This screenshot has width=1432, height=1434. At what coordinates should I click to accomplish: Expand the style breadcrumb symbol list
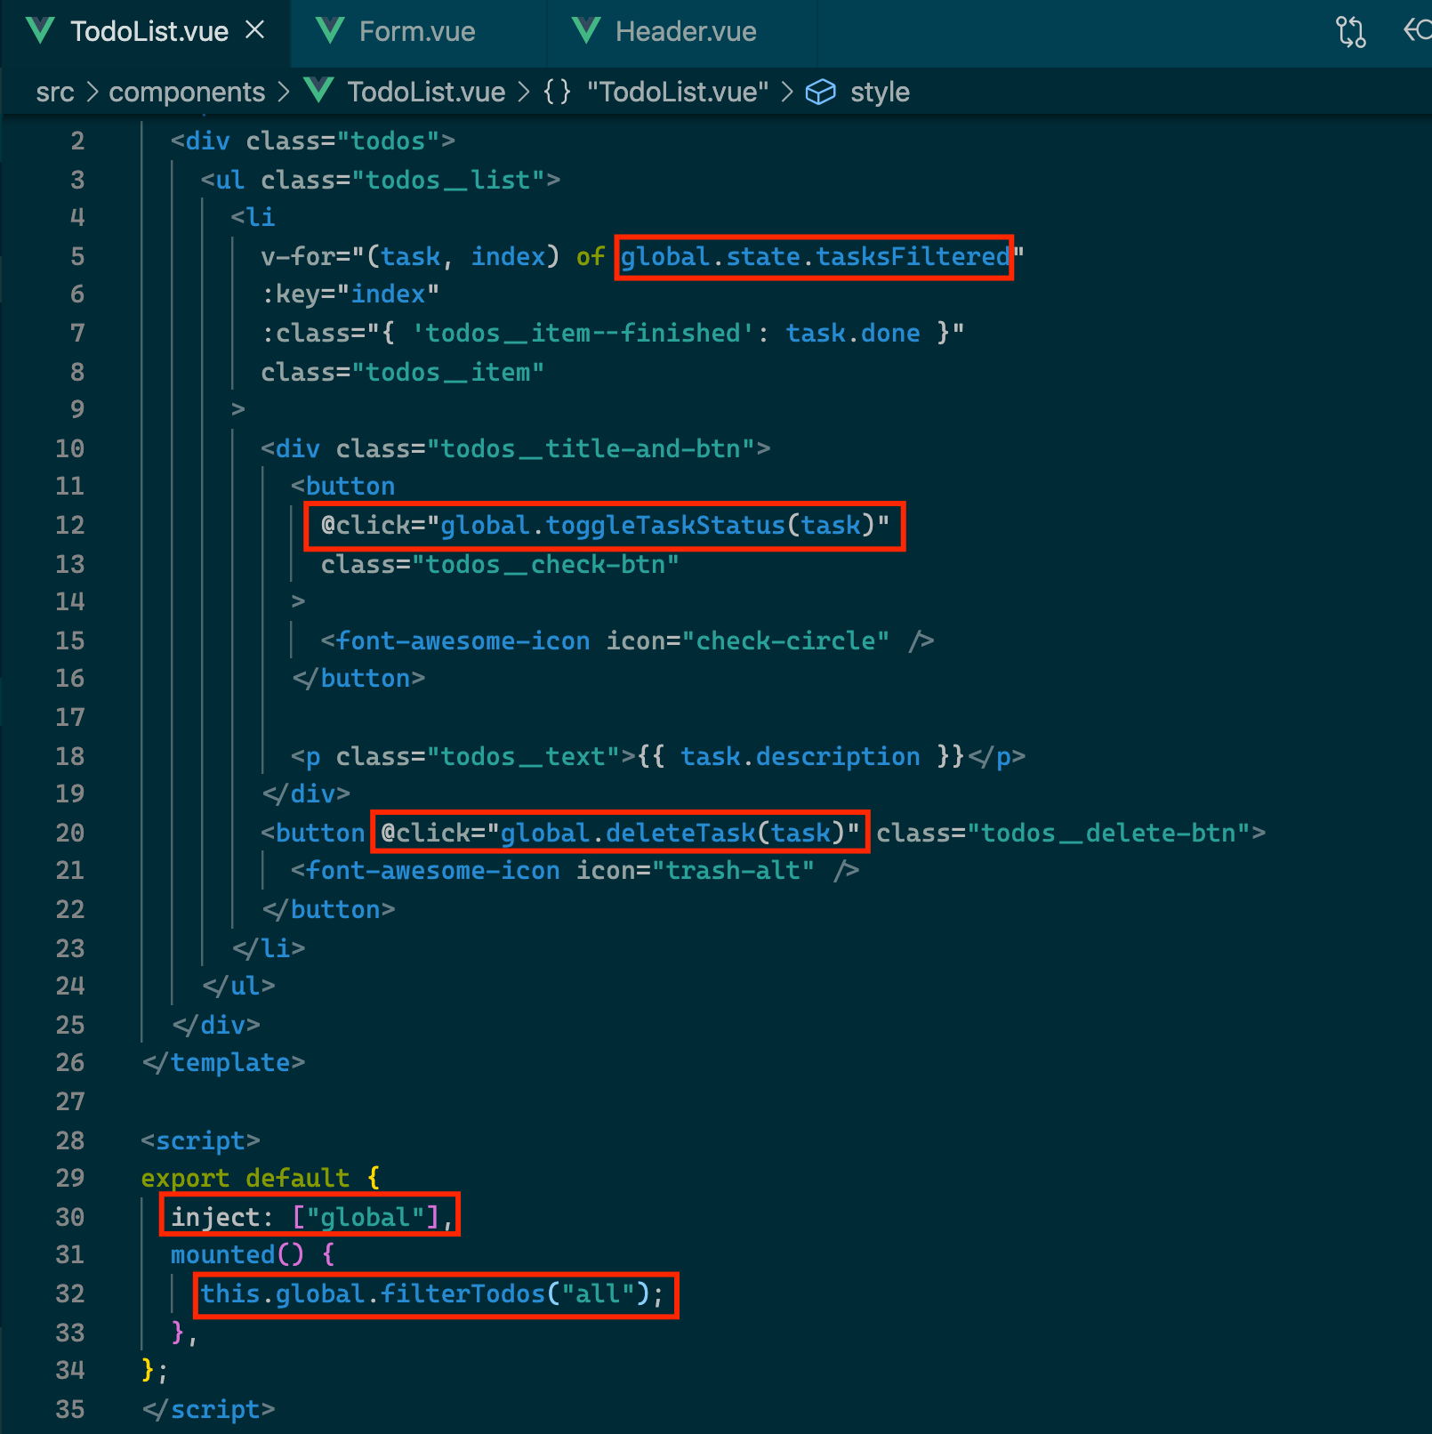(879, 92)
